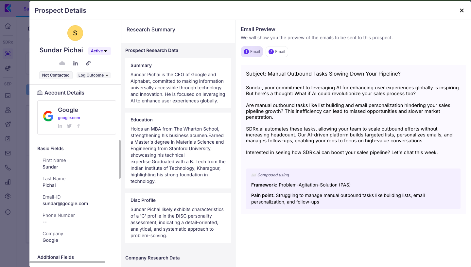Image resolution: width=471 pixels, height=267 pixels.
Task: Open the clipboard tasks icon in sidebar
Action: pyautogui.click(x=8, y=139)
